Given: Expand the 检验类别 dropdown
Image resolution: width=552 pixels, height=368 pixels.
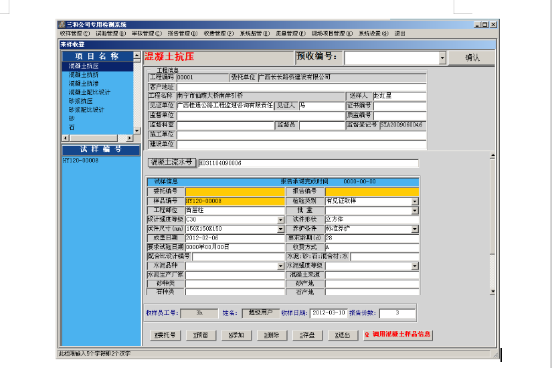Looking at the screenshot, I should point(415,201).
